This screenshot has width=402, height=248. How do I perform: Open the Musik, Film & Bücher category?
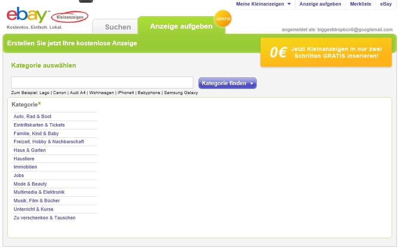[x=36, y=201]
